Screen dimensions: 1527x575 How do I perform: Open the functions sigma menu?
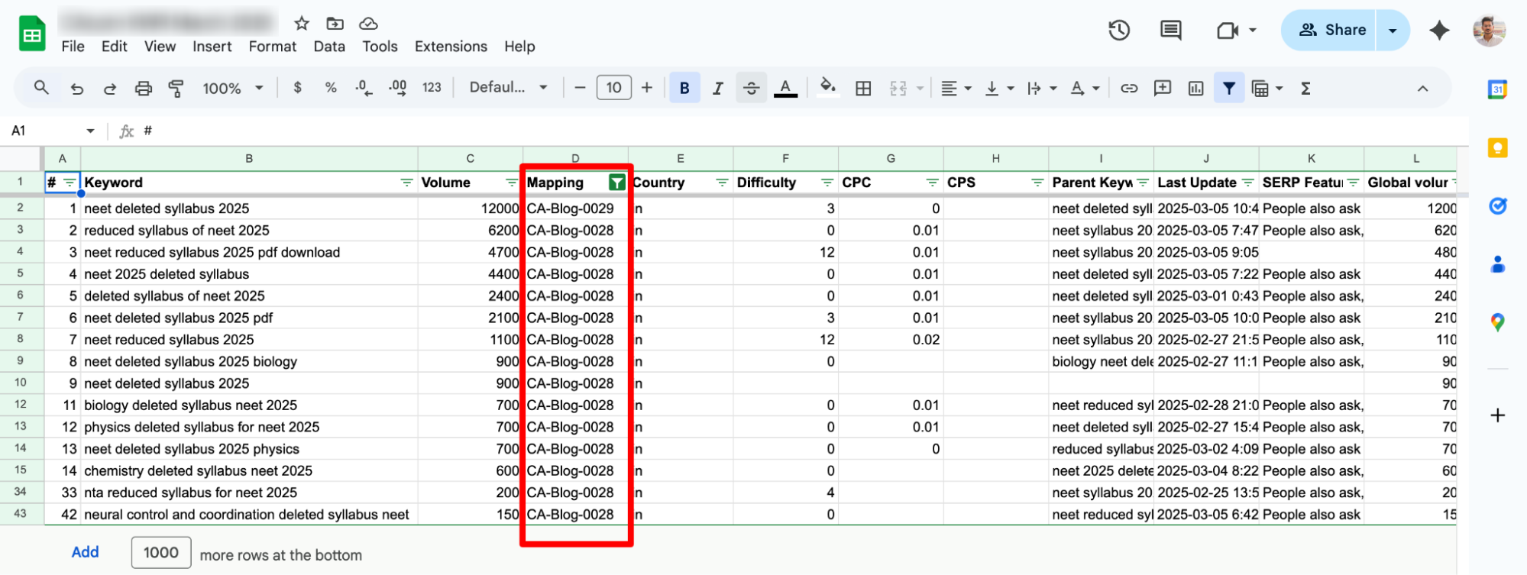tap(1306, 89)
